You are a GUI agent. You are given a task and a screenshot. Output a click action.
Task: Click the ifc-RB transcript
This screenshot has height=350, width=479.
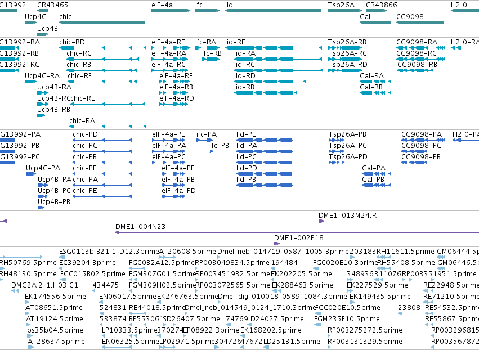211,59
